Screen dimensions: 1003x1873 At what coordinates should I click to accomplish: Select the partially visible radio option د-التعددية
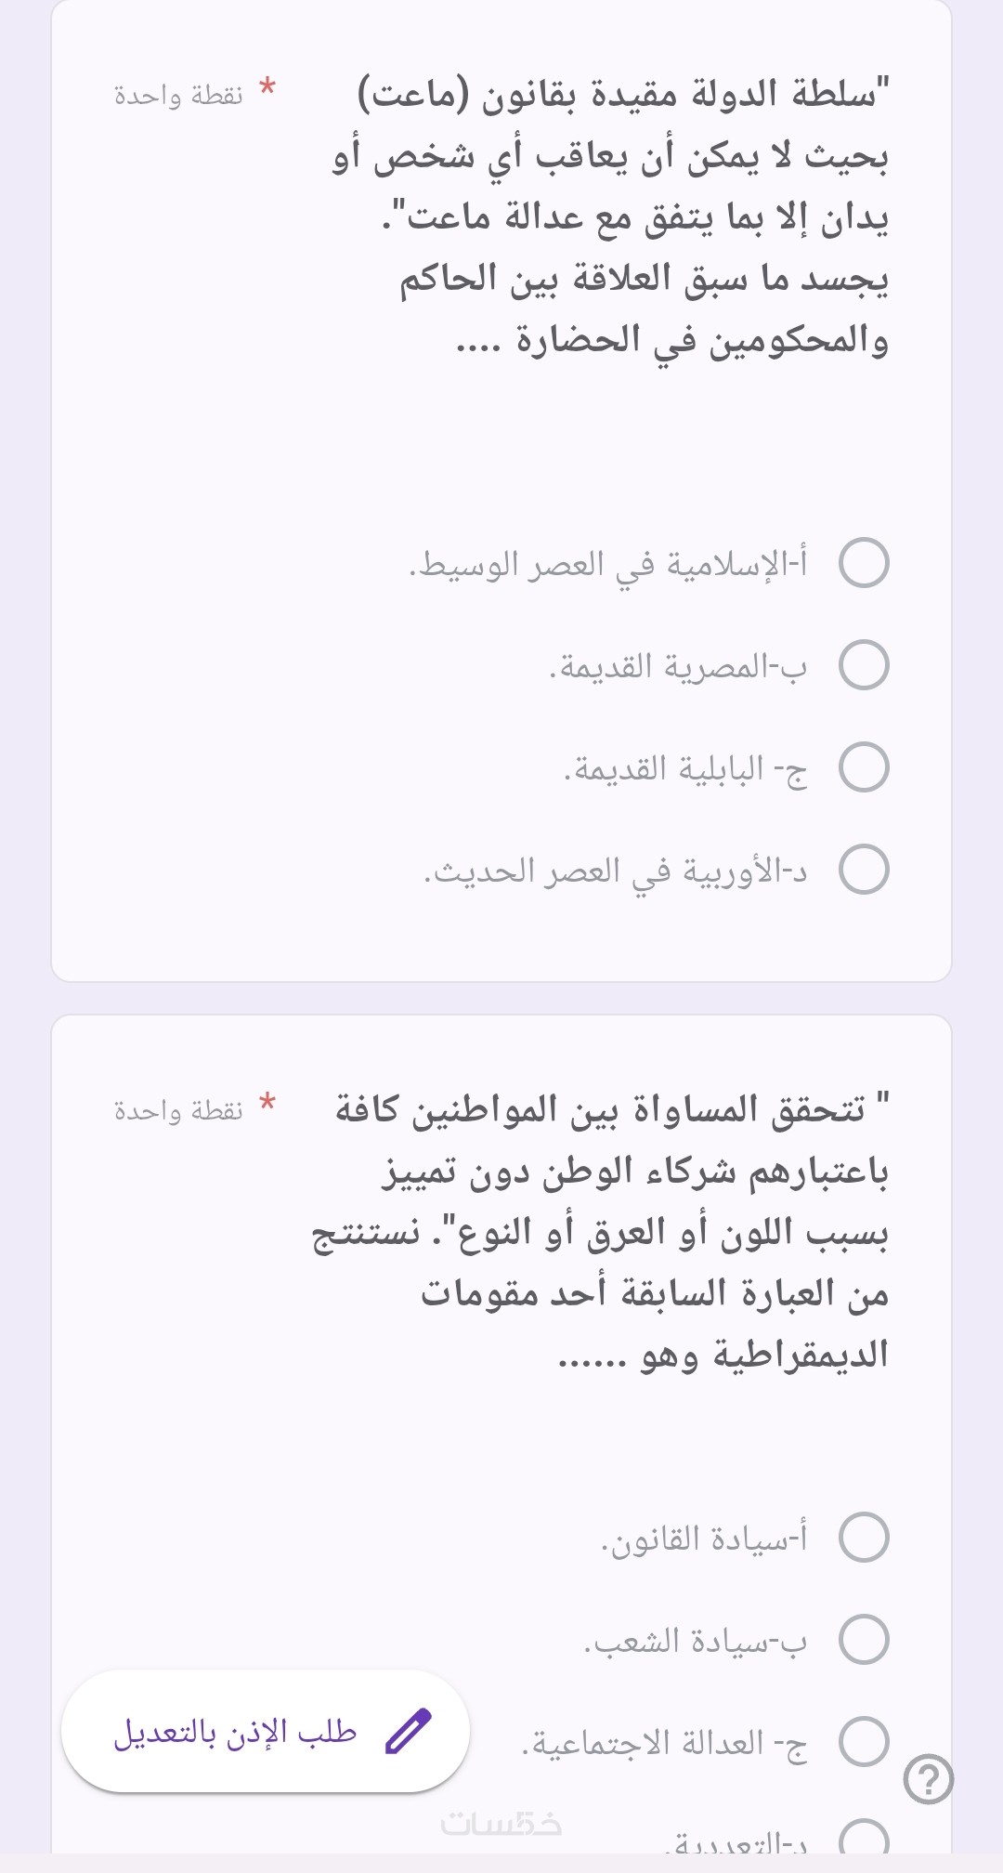click(x=864, y=1840)
